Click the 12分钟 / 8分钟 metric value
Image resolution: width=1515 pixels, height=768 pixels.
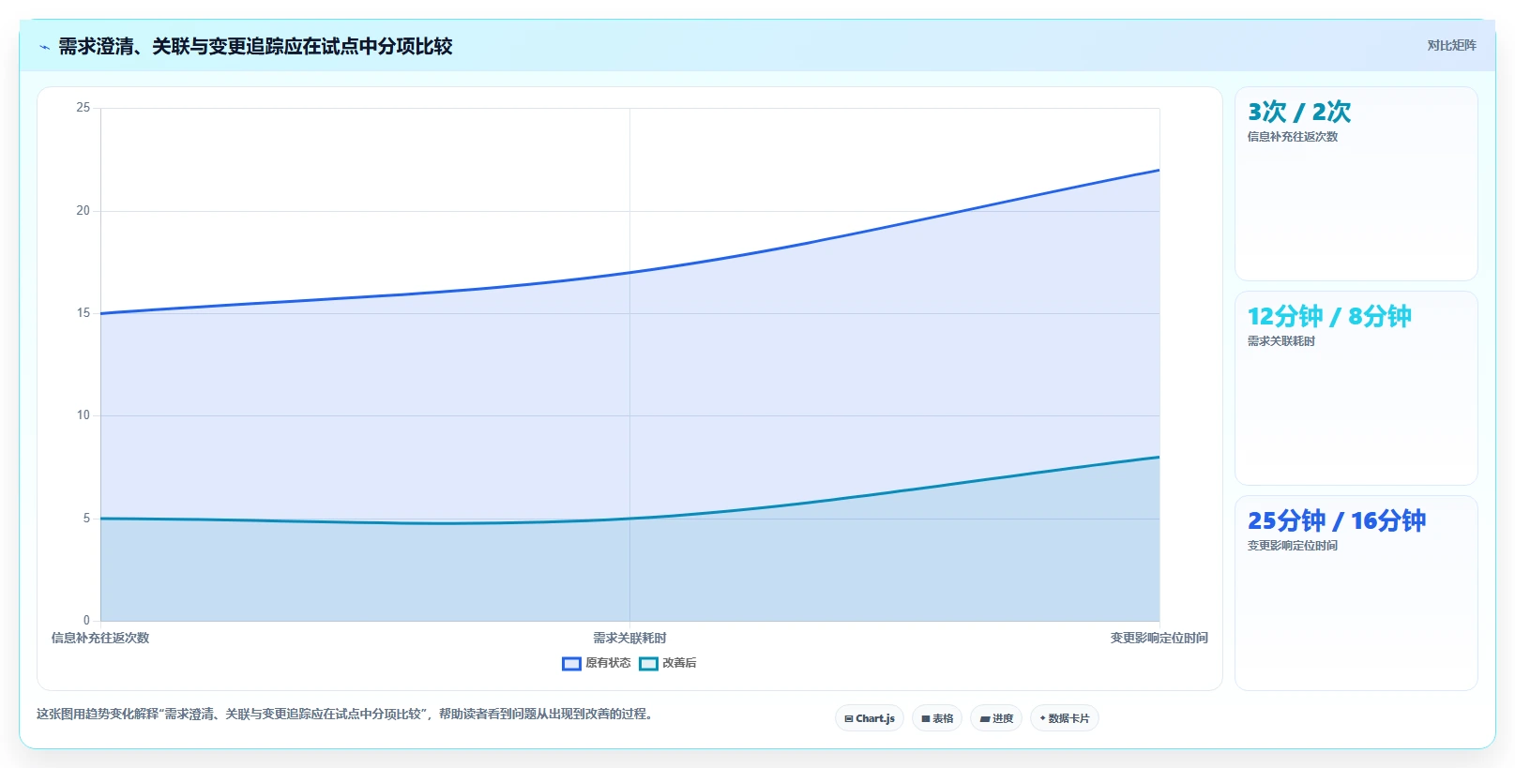1329,316
